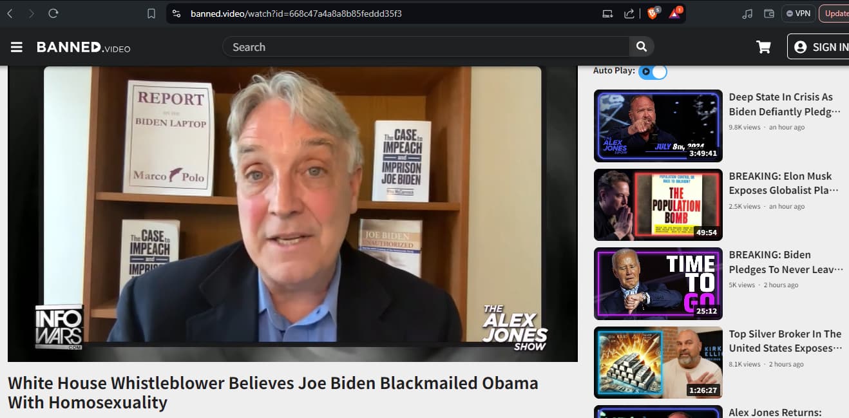Open the Brave Wallet icon

click(x=768, y=14)
